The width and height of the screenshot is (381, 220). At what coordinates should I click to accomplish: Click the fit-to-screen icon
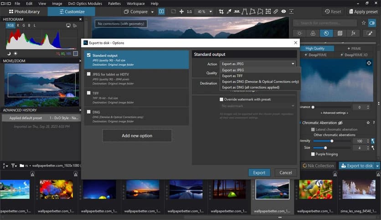click(173, 11)
